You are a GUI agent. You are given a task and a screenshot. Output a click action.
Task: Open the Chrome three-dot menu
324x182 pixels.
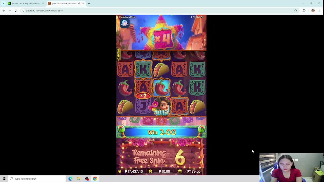(319, 11)
